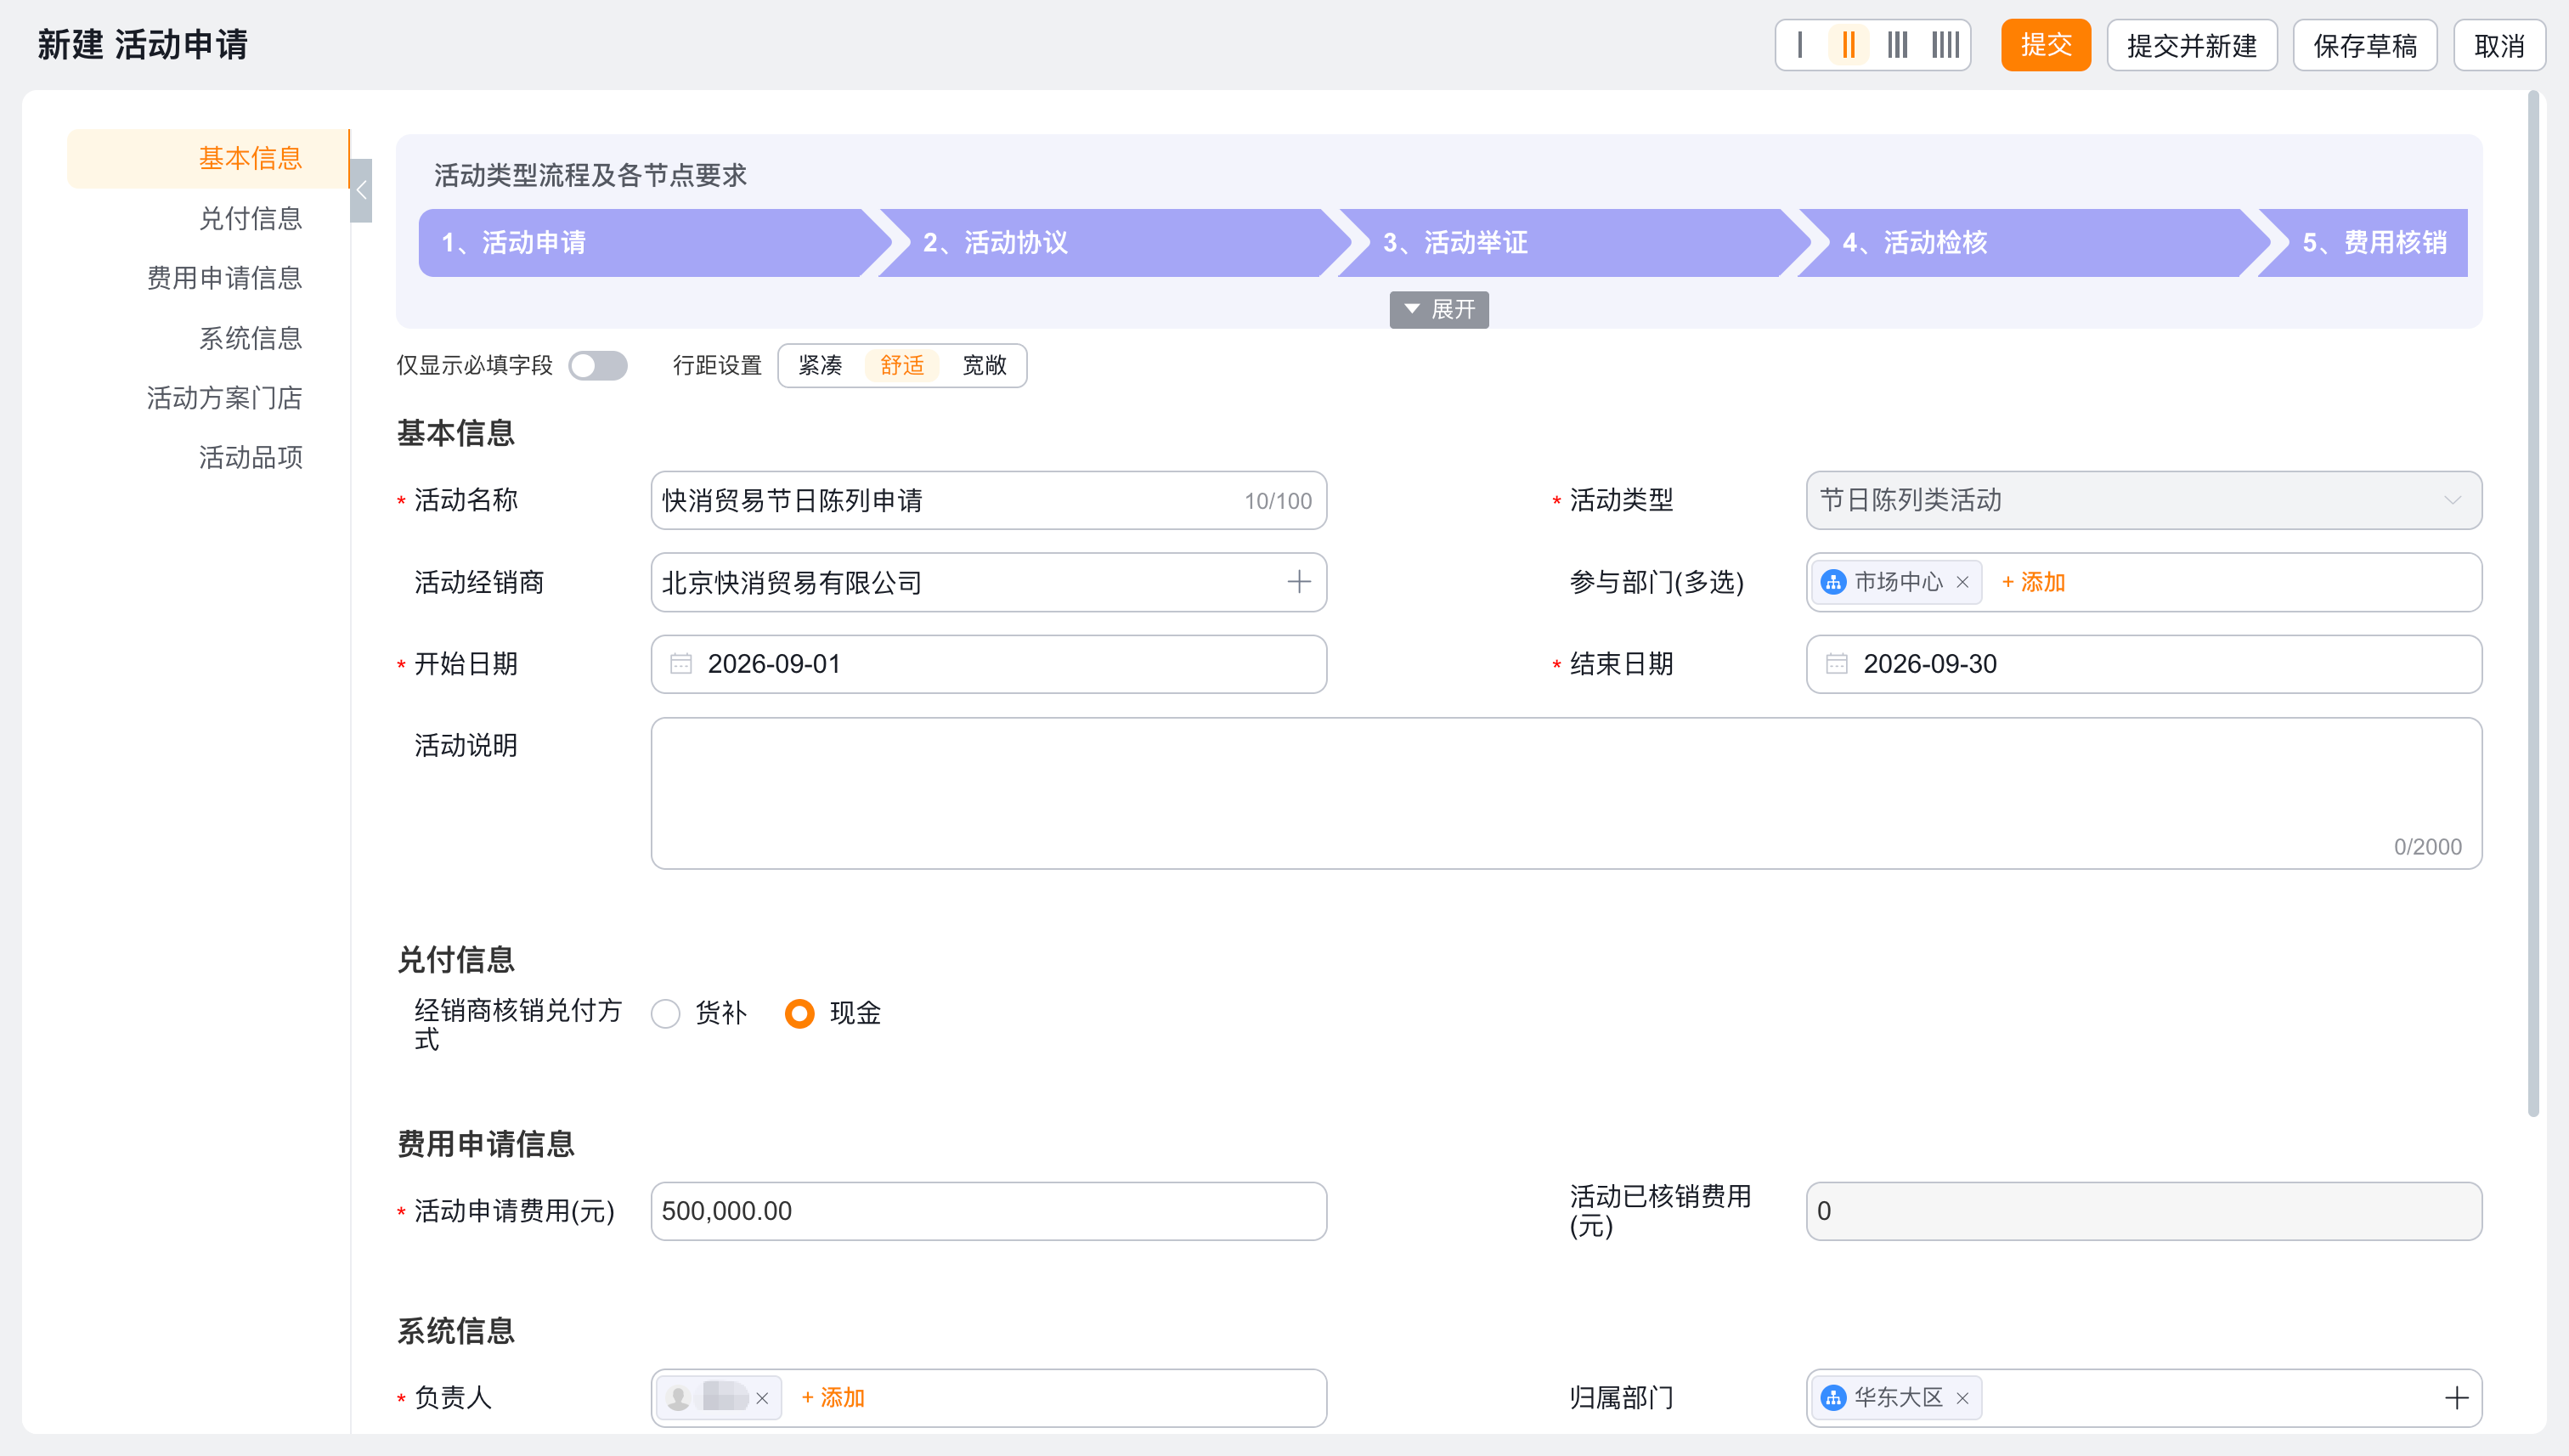Image resolution: width=2569 pixels, height=1456 pixels.
Task: Open the 活动类型 dropdown
Action: (2143, 500)
